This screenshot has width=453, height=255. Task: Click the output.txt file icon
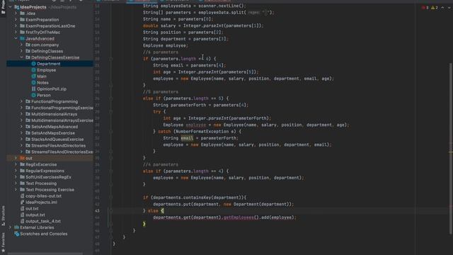pos(23,215)
